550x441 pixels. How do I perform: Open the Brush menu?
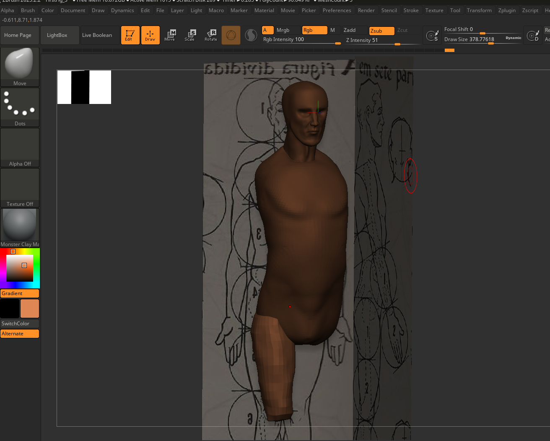point(28,10)
